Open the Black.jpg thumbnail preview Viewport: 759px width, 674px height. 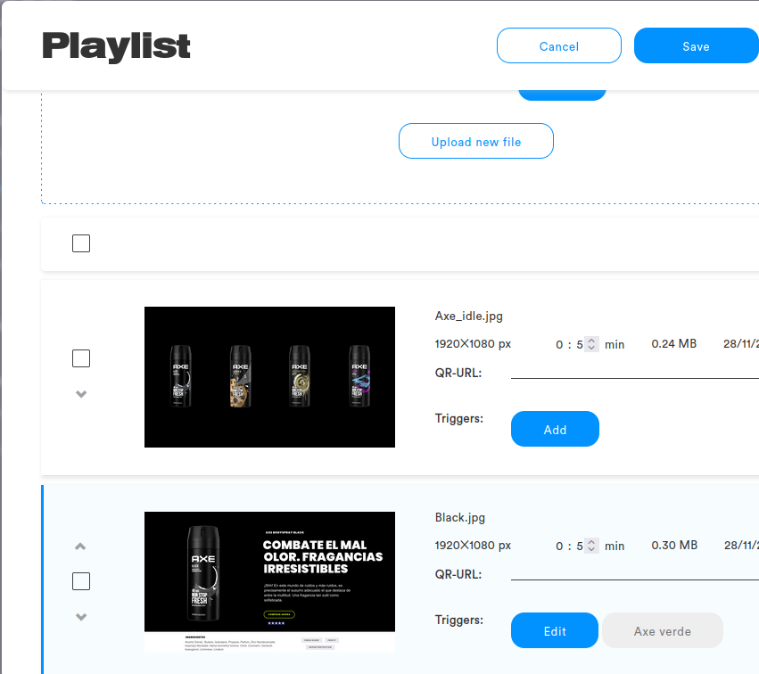(269, 581)
